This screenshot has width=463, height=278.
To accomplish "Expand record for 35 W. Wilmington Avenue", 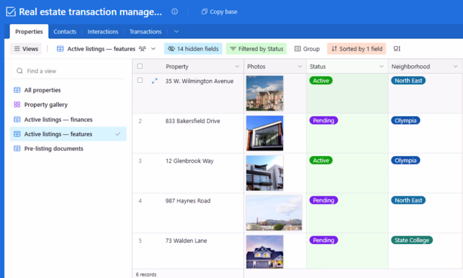I will click(x=154, y=81).
